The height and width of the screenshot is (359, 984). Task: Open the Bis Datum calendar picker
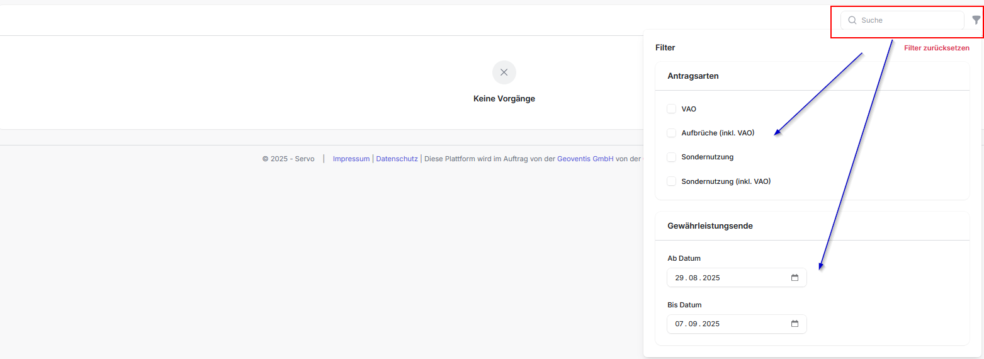coord(795,324)
